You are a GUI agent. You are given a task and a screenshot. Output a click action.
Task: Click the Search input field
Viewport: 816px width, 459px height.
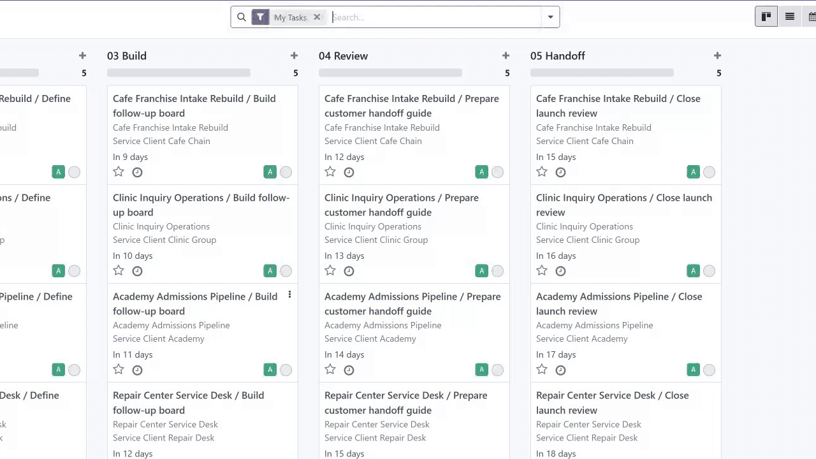[x=433, y=17]
